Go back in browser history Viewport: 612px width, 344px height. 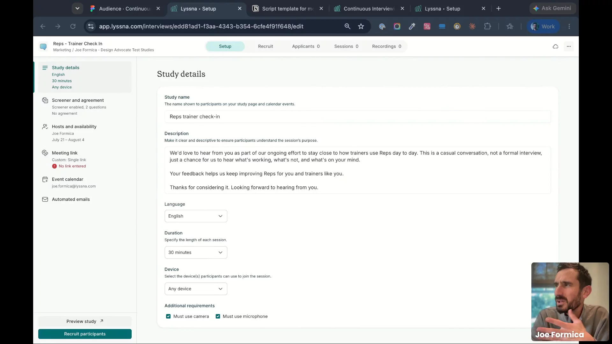tap(43, 26)
